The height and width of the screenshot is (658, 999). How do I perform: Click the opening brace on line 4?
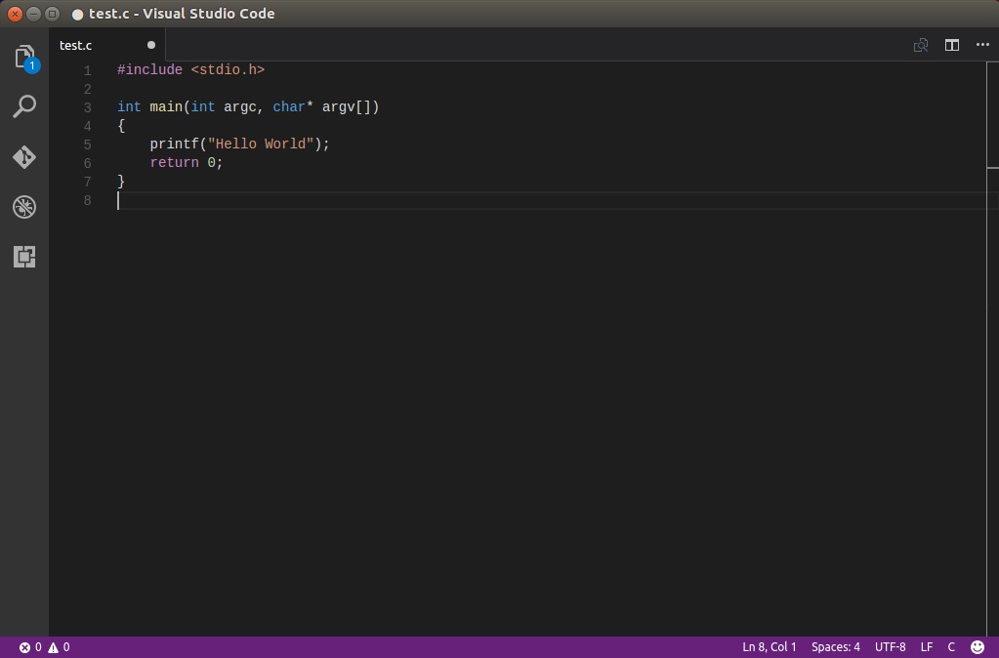coord(121,126)
